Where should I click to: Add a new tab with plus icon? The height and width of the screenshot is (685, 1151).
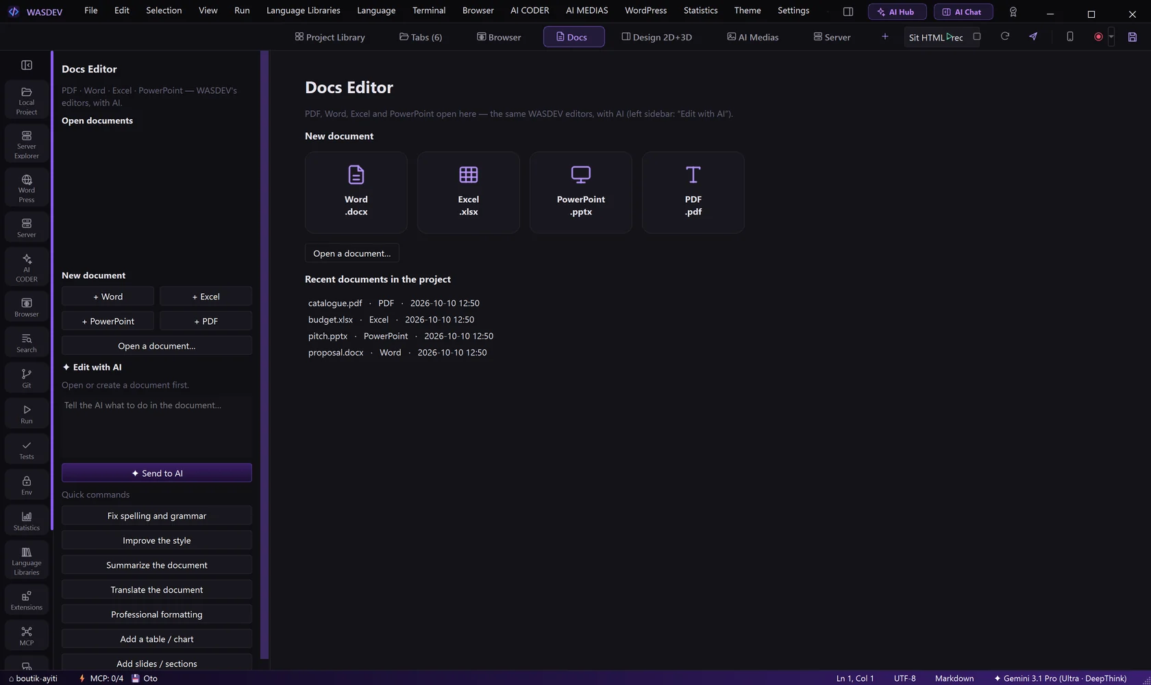point(885,36)
